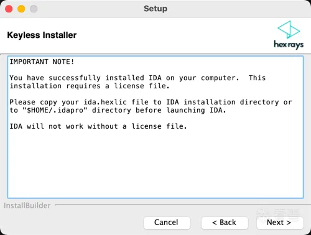Click the "$HOME/.idapro" path text
The image size is (311, 235).
click(x=55, y=110)
